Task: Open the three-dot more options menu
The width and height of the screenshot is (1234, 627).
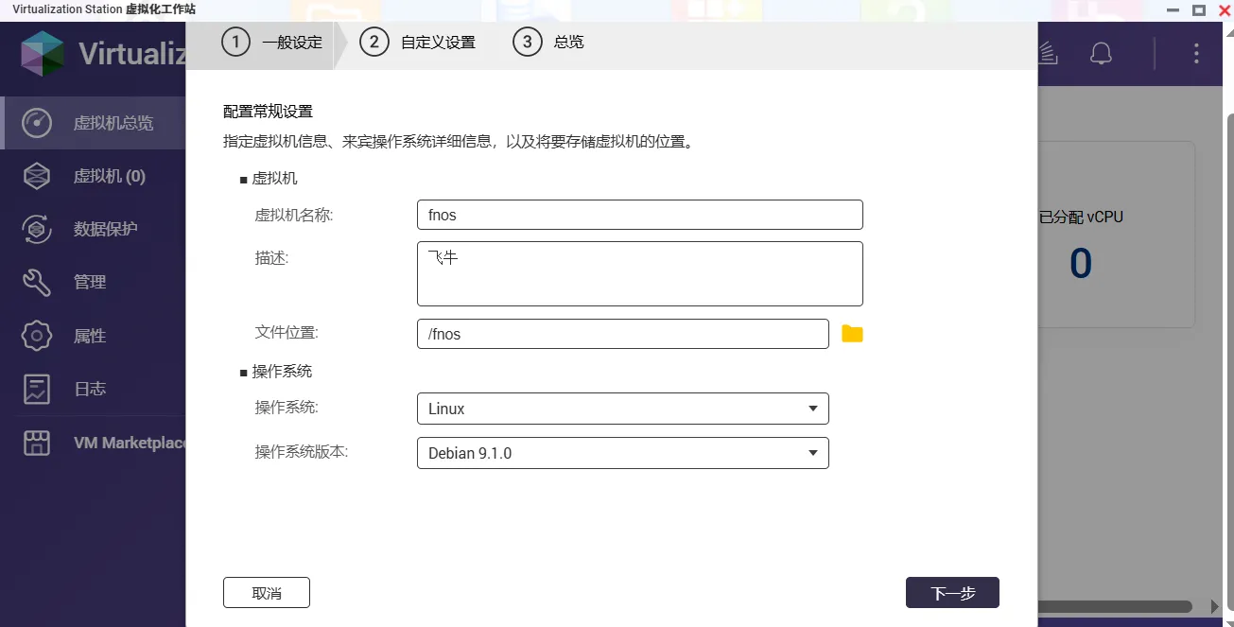Action: [1196, 53]
